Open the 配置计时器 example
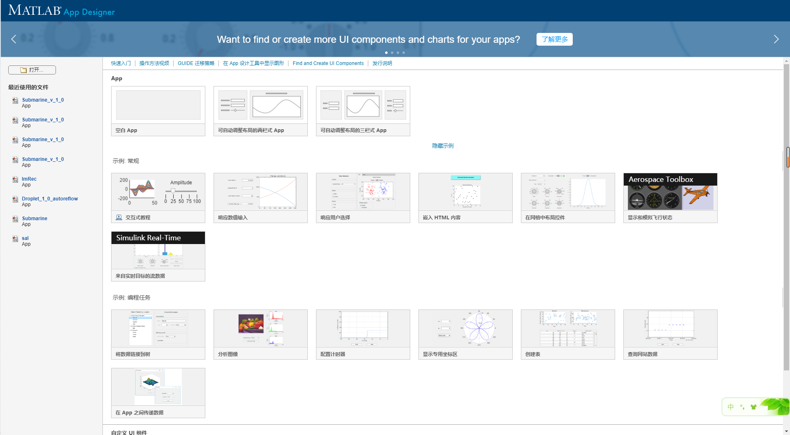This screenshot has width=790, height=435. coord(363,335)
